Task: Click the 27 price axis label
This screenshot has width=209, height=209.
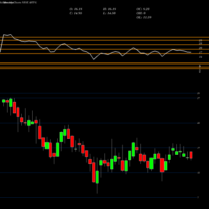Action: click(199, 98)
